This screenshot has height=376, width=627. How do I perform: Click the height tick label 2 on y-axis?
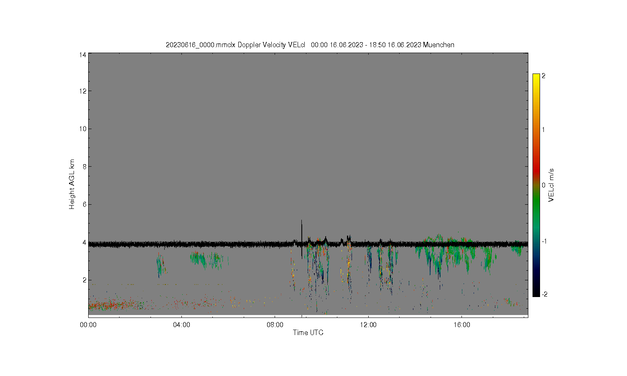[84, 280]
